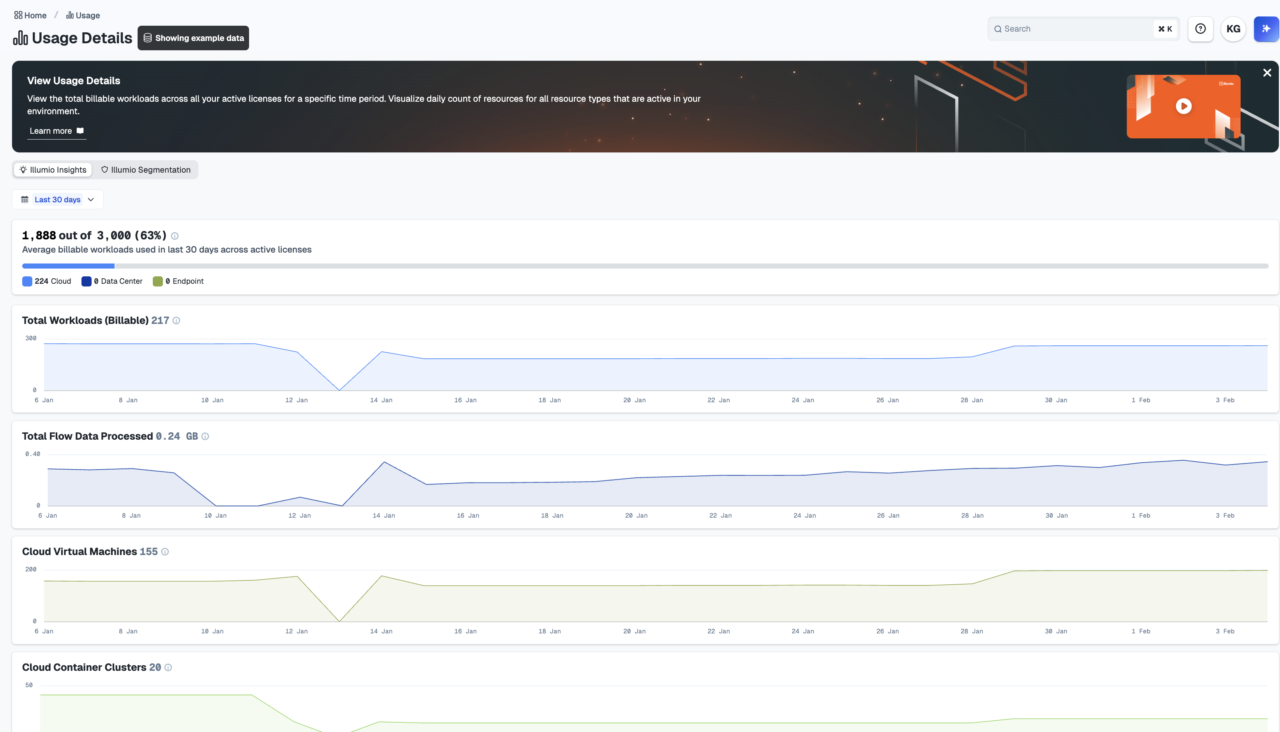Switch to the Illumio Segmentation tab
Viewport: 1280px width, 732px height.
[x=145, y=170]
